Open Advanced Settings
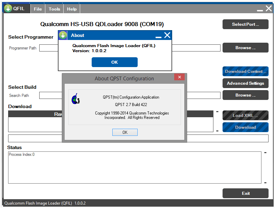Screen dimensions: 276x208 (245, 83)
